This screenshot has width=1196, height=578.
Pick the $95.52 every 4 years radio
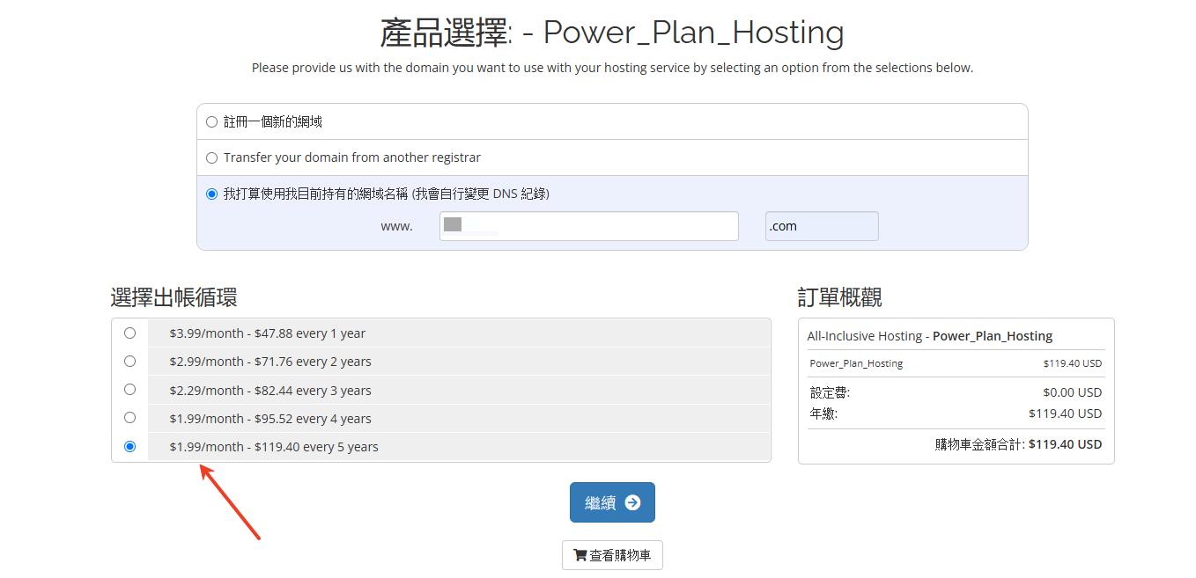click(130, 418)
